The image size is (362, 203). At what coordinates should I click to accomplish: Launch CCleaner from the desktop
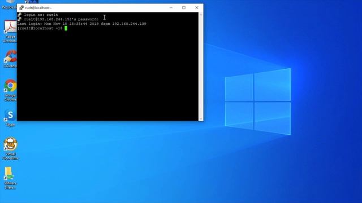tap(10, 59)
